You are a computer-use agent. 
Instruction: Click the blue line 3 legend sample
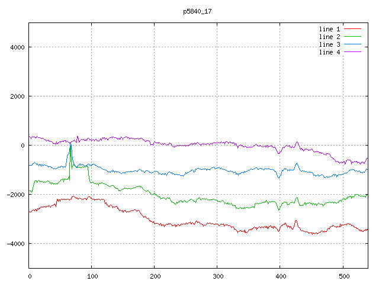coord(352,44)
